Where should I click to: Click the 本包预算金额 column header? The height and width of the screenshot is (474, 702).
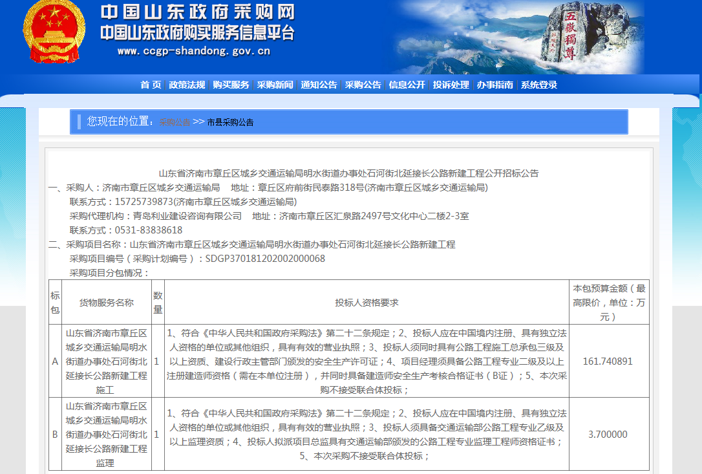609,303
